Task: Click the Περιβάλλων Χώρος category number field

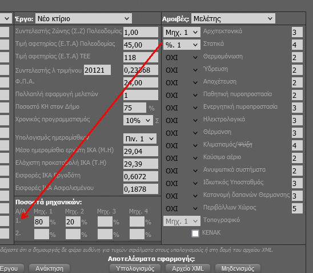Action: coord(297,208)
